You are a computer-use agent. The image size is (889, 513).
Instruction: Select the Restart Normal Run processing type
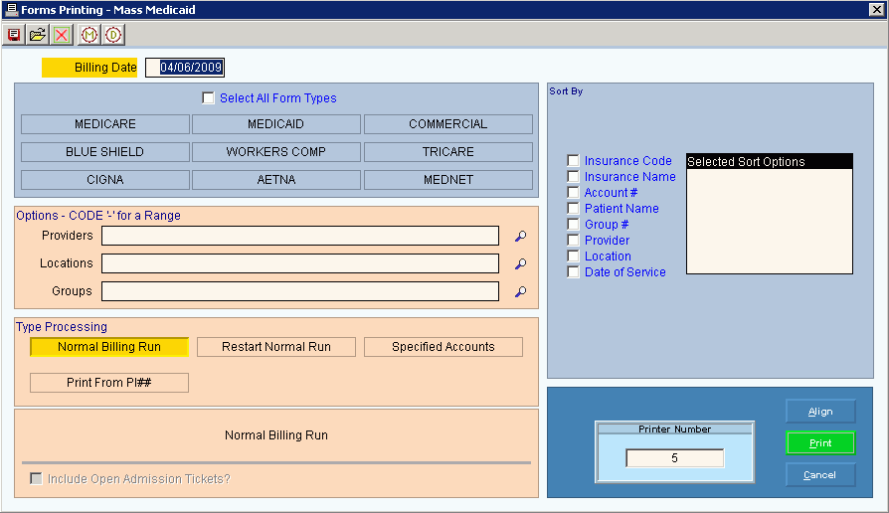275,347
